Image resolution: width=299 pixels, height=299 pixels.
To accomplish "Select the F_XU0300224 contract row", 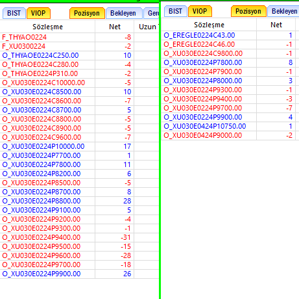I will [x=80, y=46].
